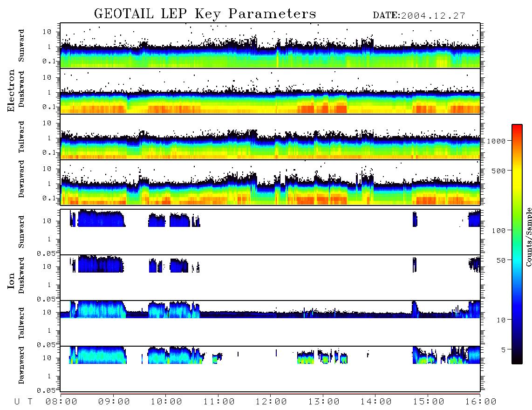Click inside the Ion Tailward spectrogram panel

[270, 323]
